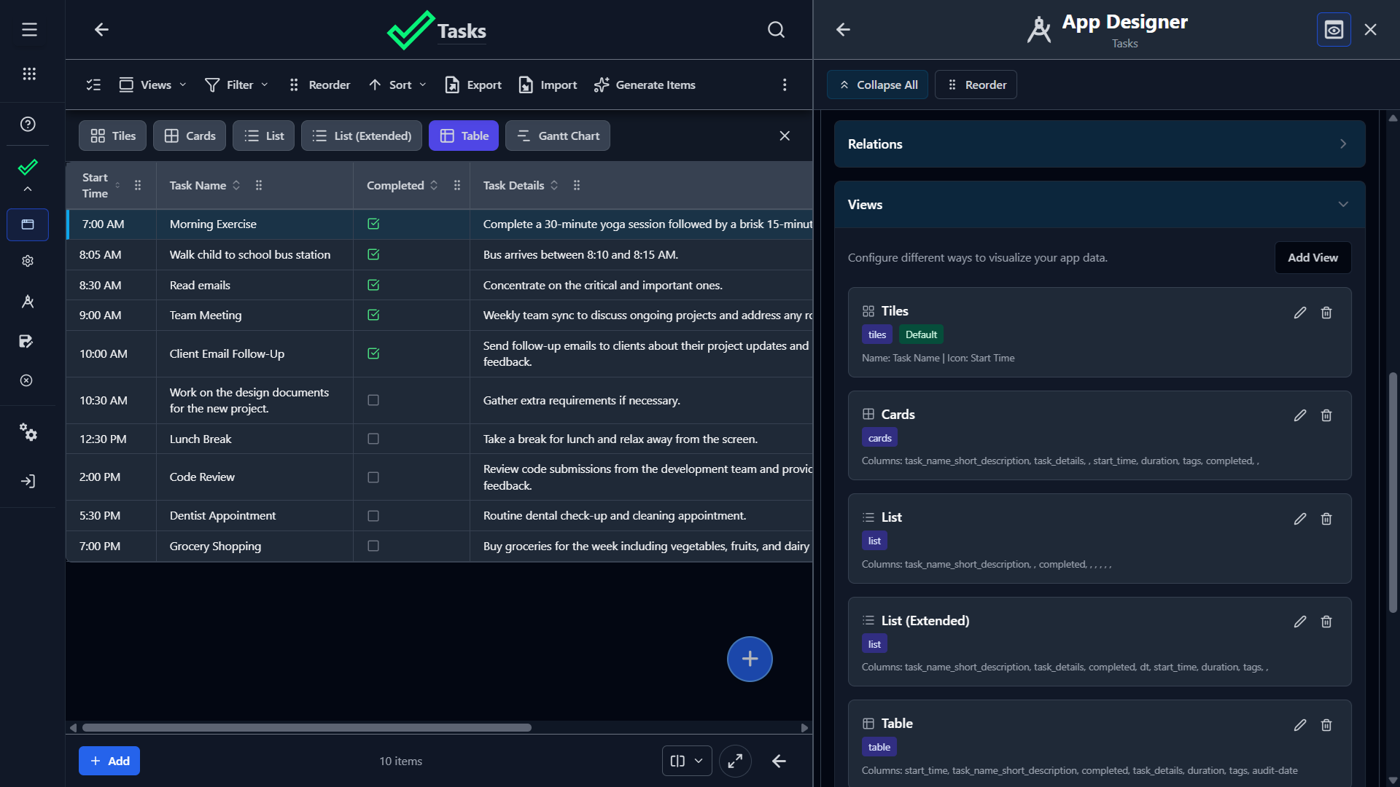Switch to the List view tab
1400x787 pixels.
tap(264, 136)
